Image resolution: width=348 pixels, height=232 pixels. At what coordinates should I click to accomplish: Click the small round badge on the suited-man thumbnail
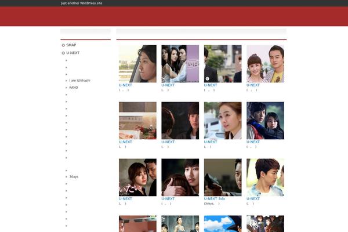click(207, 79)
